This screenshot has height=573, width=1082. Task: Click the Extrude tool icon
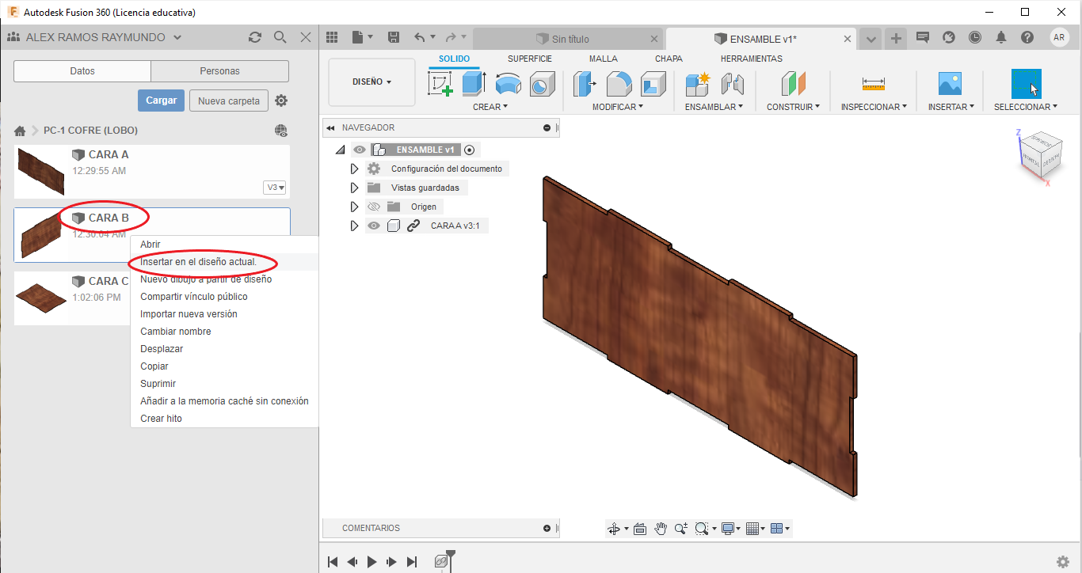click(474, 83)
